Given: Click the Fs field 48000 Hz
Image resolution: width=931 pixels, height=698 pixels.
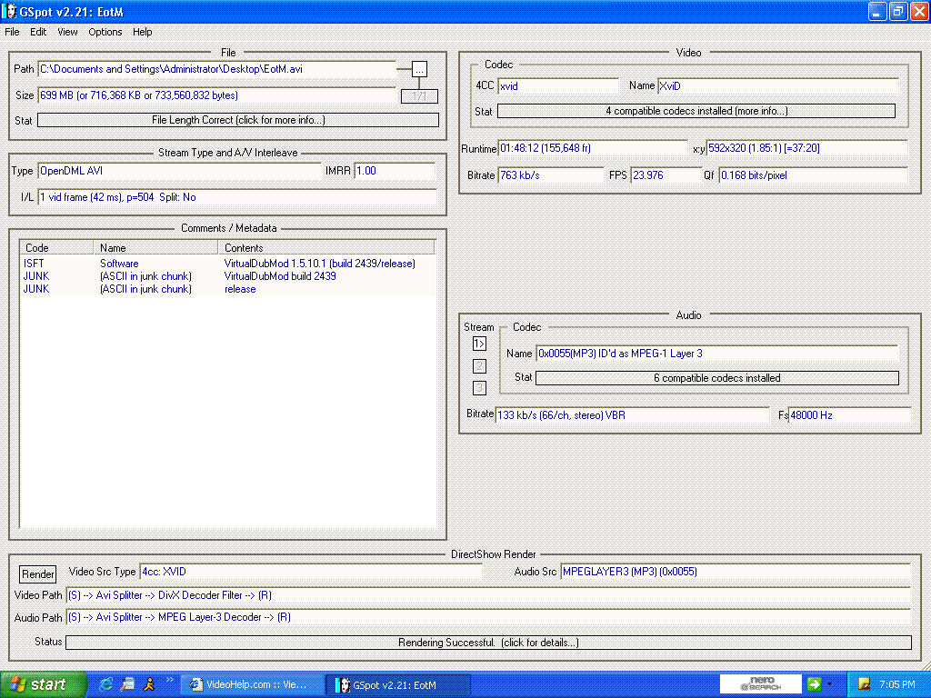Looking at the screenshot, I should point(850,415).
